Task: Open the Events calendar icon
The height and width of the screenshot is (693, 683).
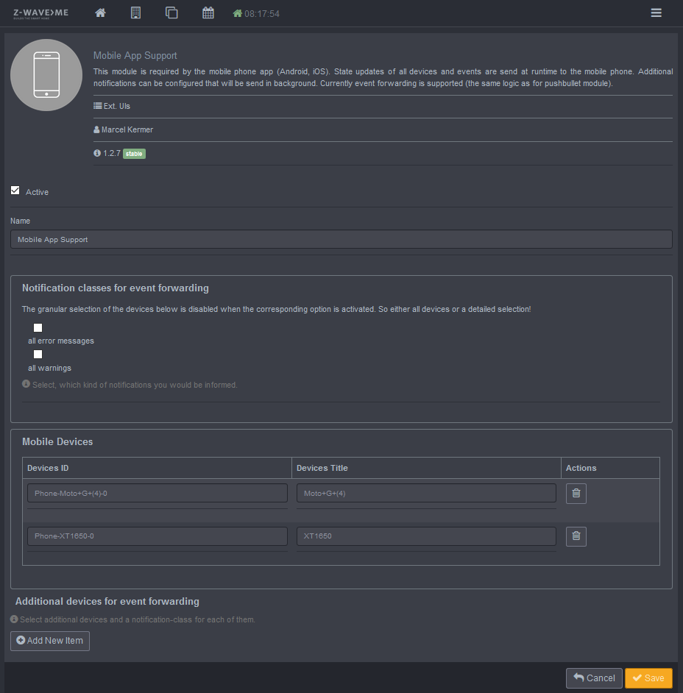Action: point(208,13)
